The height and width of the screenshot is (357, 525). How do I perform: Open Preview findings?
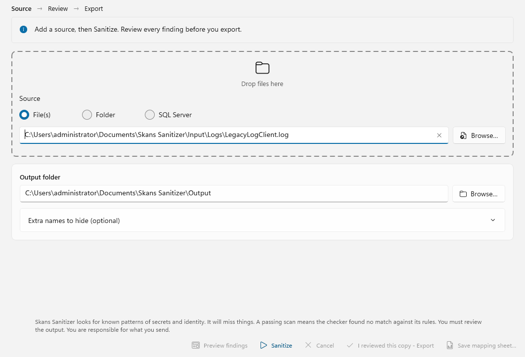(219, 345)
